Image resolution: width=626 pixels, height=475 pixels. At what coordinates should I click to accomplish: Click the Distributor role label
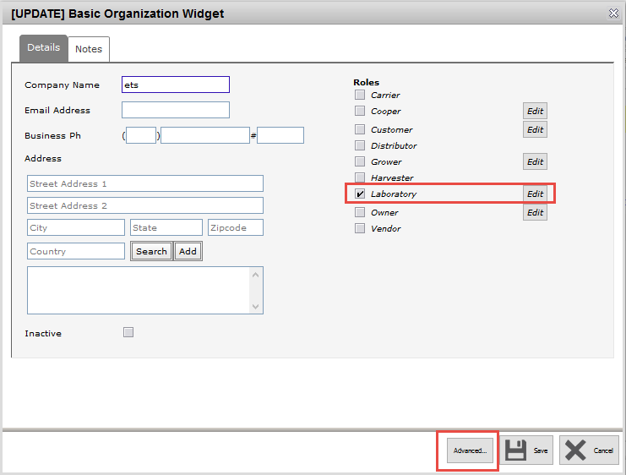point(394,146)
